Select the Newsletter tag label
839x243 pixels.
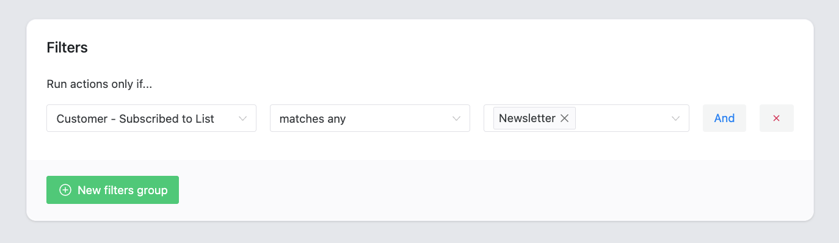[527, 118]
